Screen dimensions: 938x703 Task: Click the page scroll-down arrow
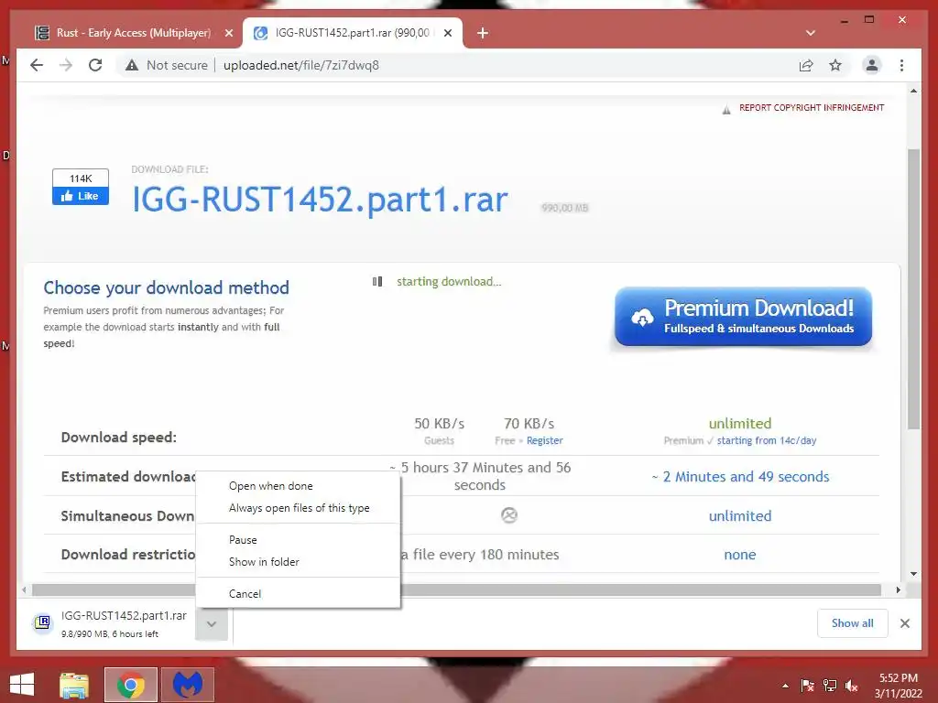click(x=913, y=573)
